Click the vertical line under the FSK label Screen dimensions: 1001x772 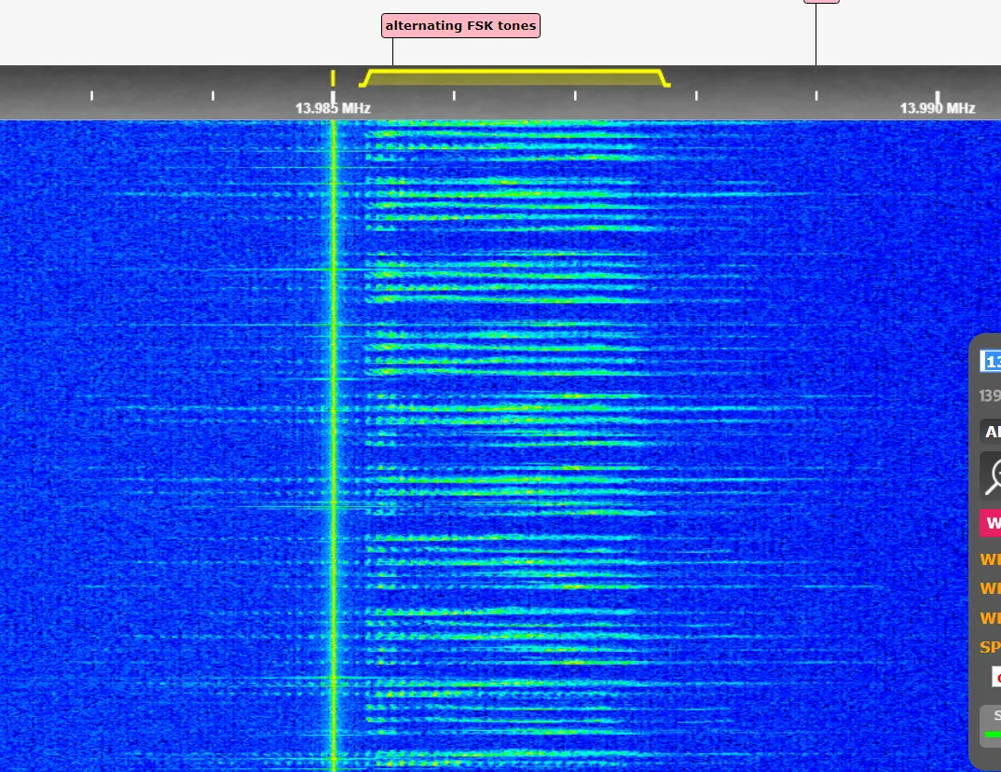(x=392, y=52)
